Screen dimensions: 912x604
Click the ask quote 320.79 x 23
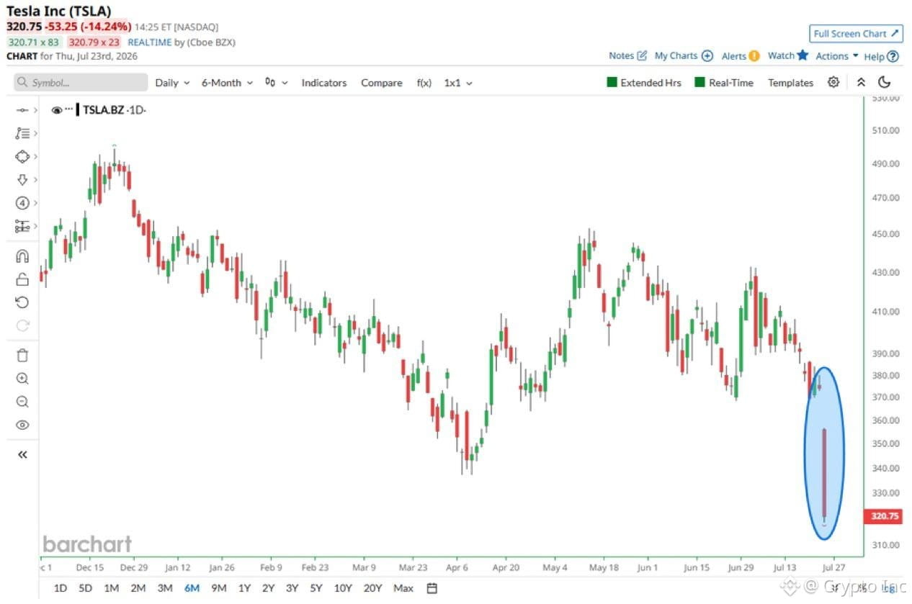pyautogui.click(x=94, y=42)
